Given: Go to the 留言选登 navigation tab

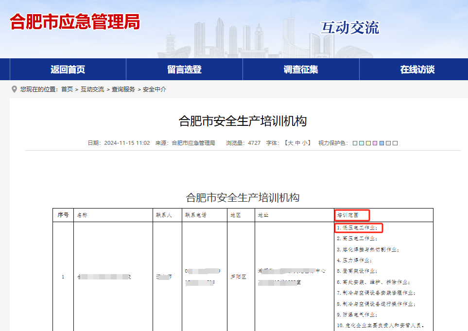Looking at the screenshot, I should [x=184, y=70].
